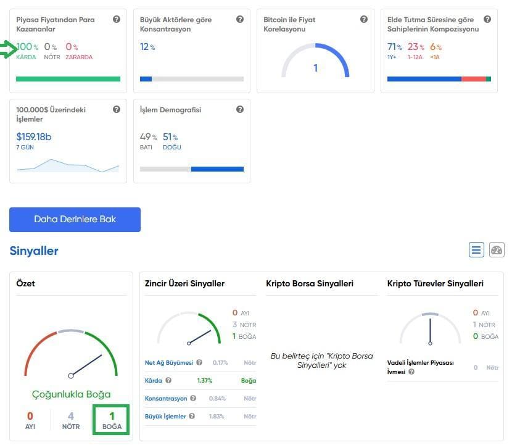This screenshot has height=445, width=512.
Task: Click help icon beside Net Ağ Büyümesi
Action: pyautogui.click(x=199, y=363)
